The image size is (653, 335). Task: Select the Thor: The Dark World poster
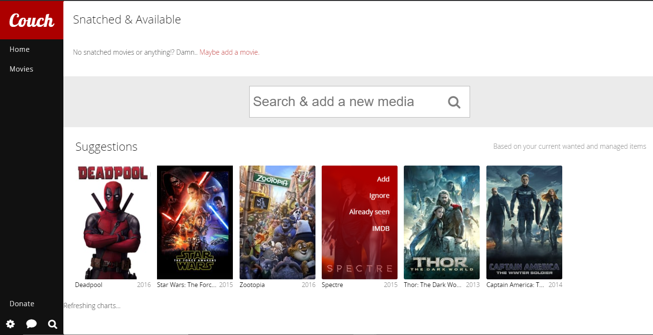coord(441,222)
